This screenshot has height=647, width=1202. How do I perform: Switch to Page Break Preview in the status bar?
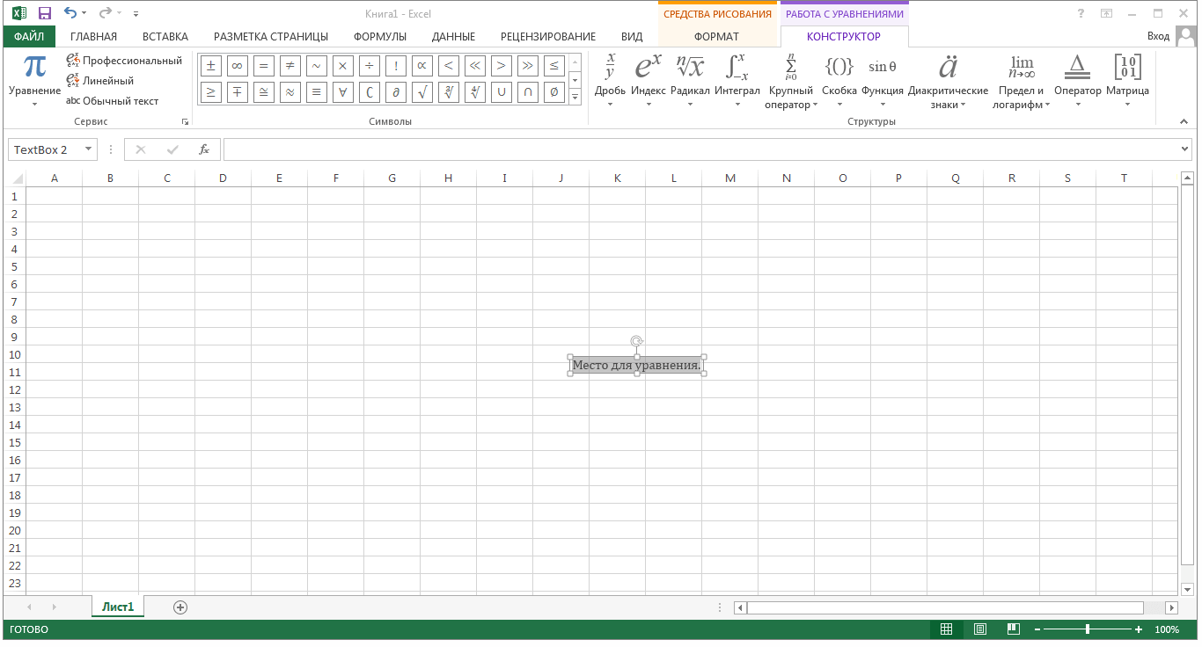pyautogui.click(x=1014, y=629)
